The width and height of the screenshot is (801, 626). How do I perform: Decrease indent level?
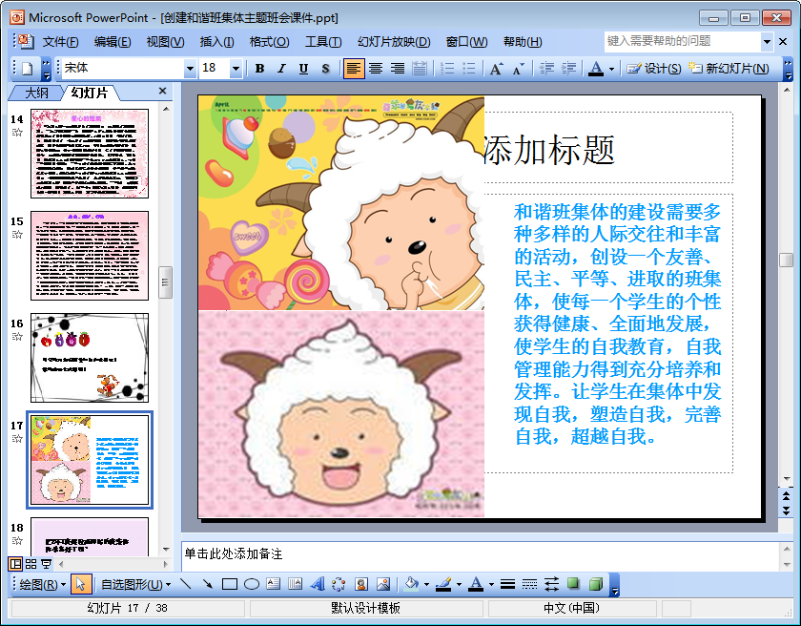546,69
